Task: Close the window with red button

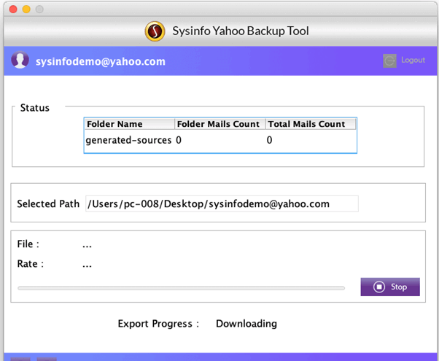Action: pos(13,9)
